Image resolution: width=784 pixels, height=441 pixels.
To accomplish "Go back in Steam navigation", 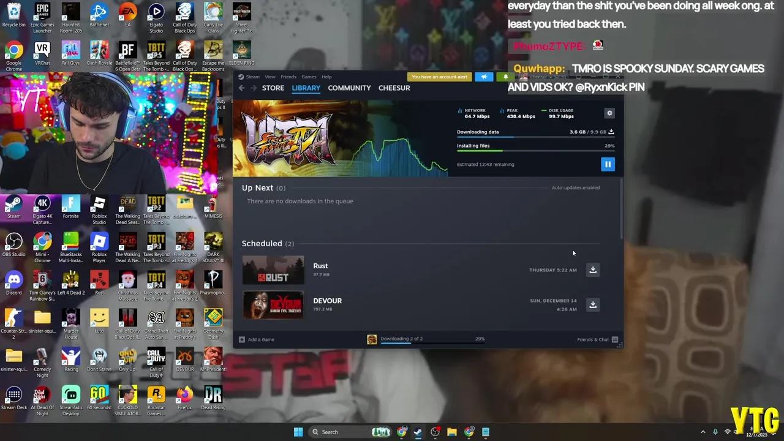I will coord(241,88).
